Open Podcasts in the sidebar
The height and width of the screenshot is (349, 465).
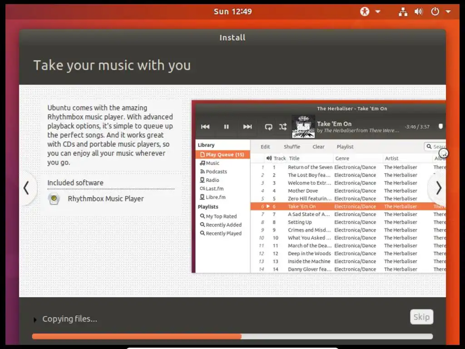tap(213, 171)
